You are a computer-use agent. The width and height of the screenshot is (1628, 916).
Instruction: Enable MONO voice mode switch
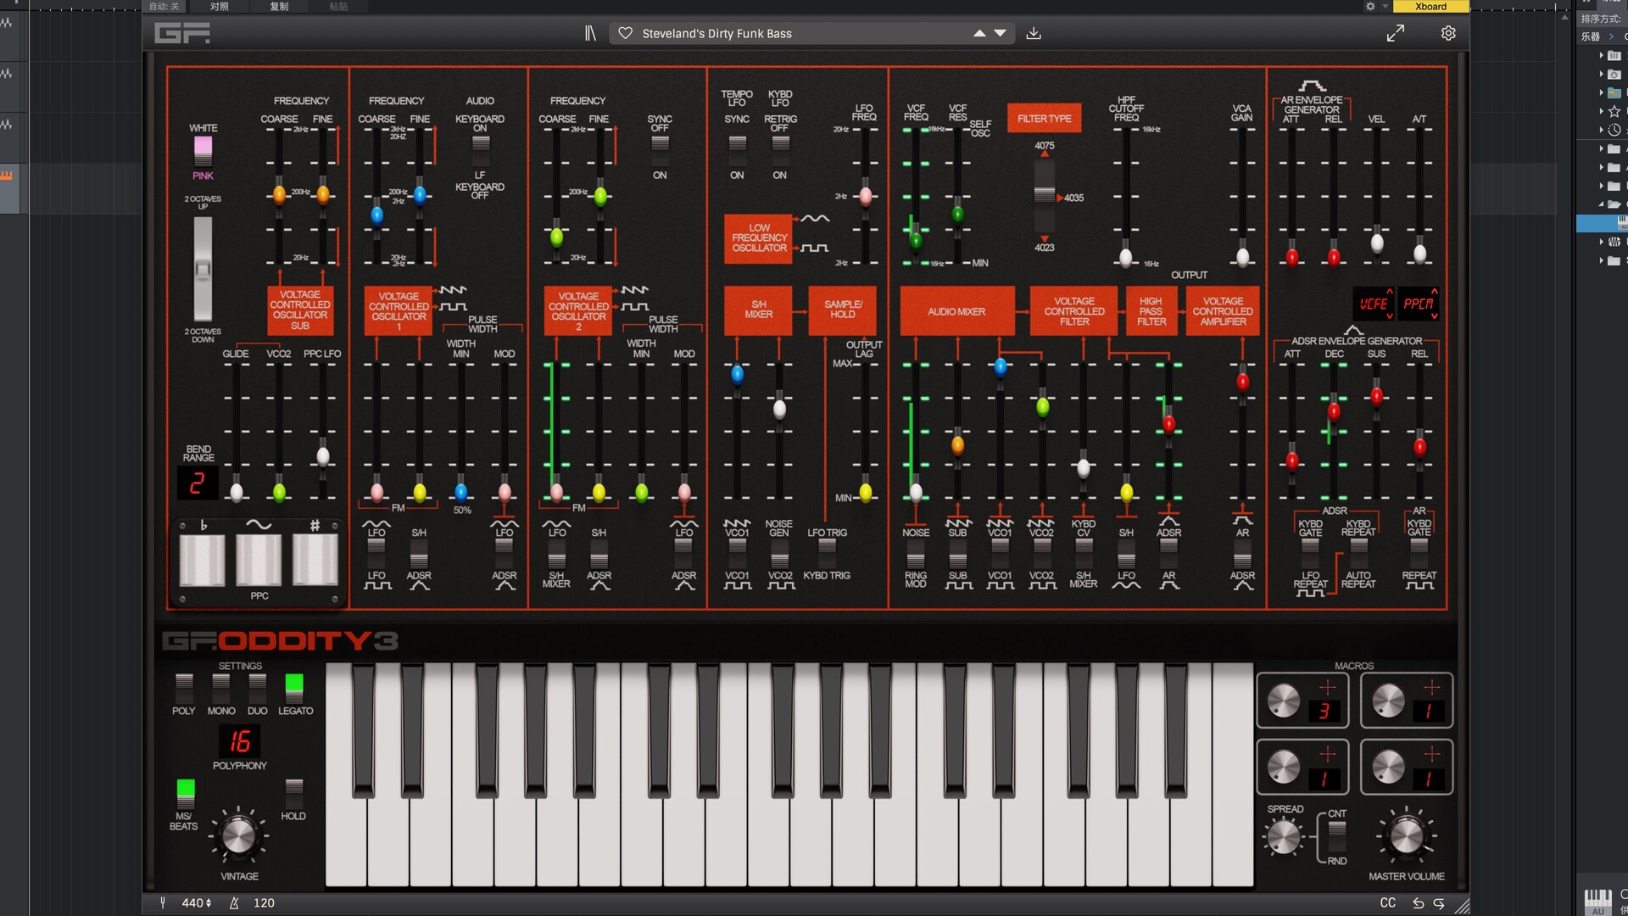pyautogui.click(x=221, y=688)
